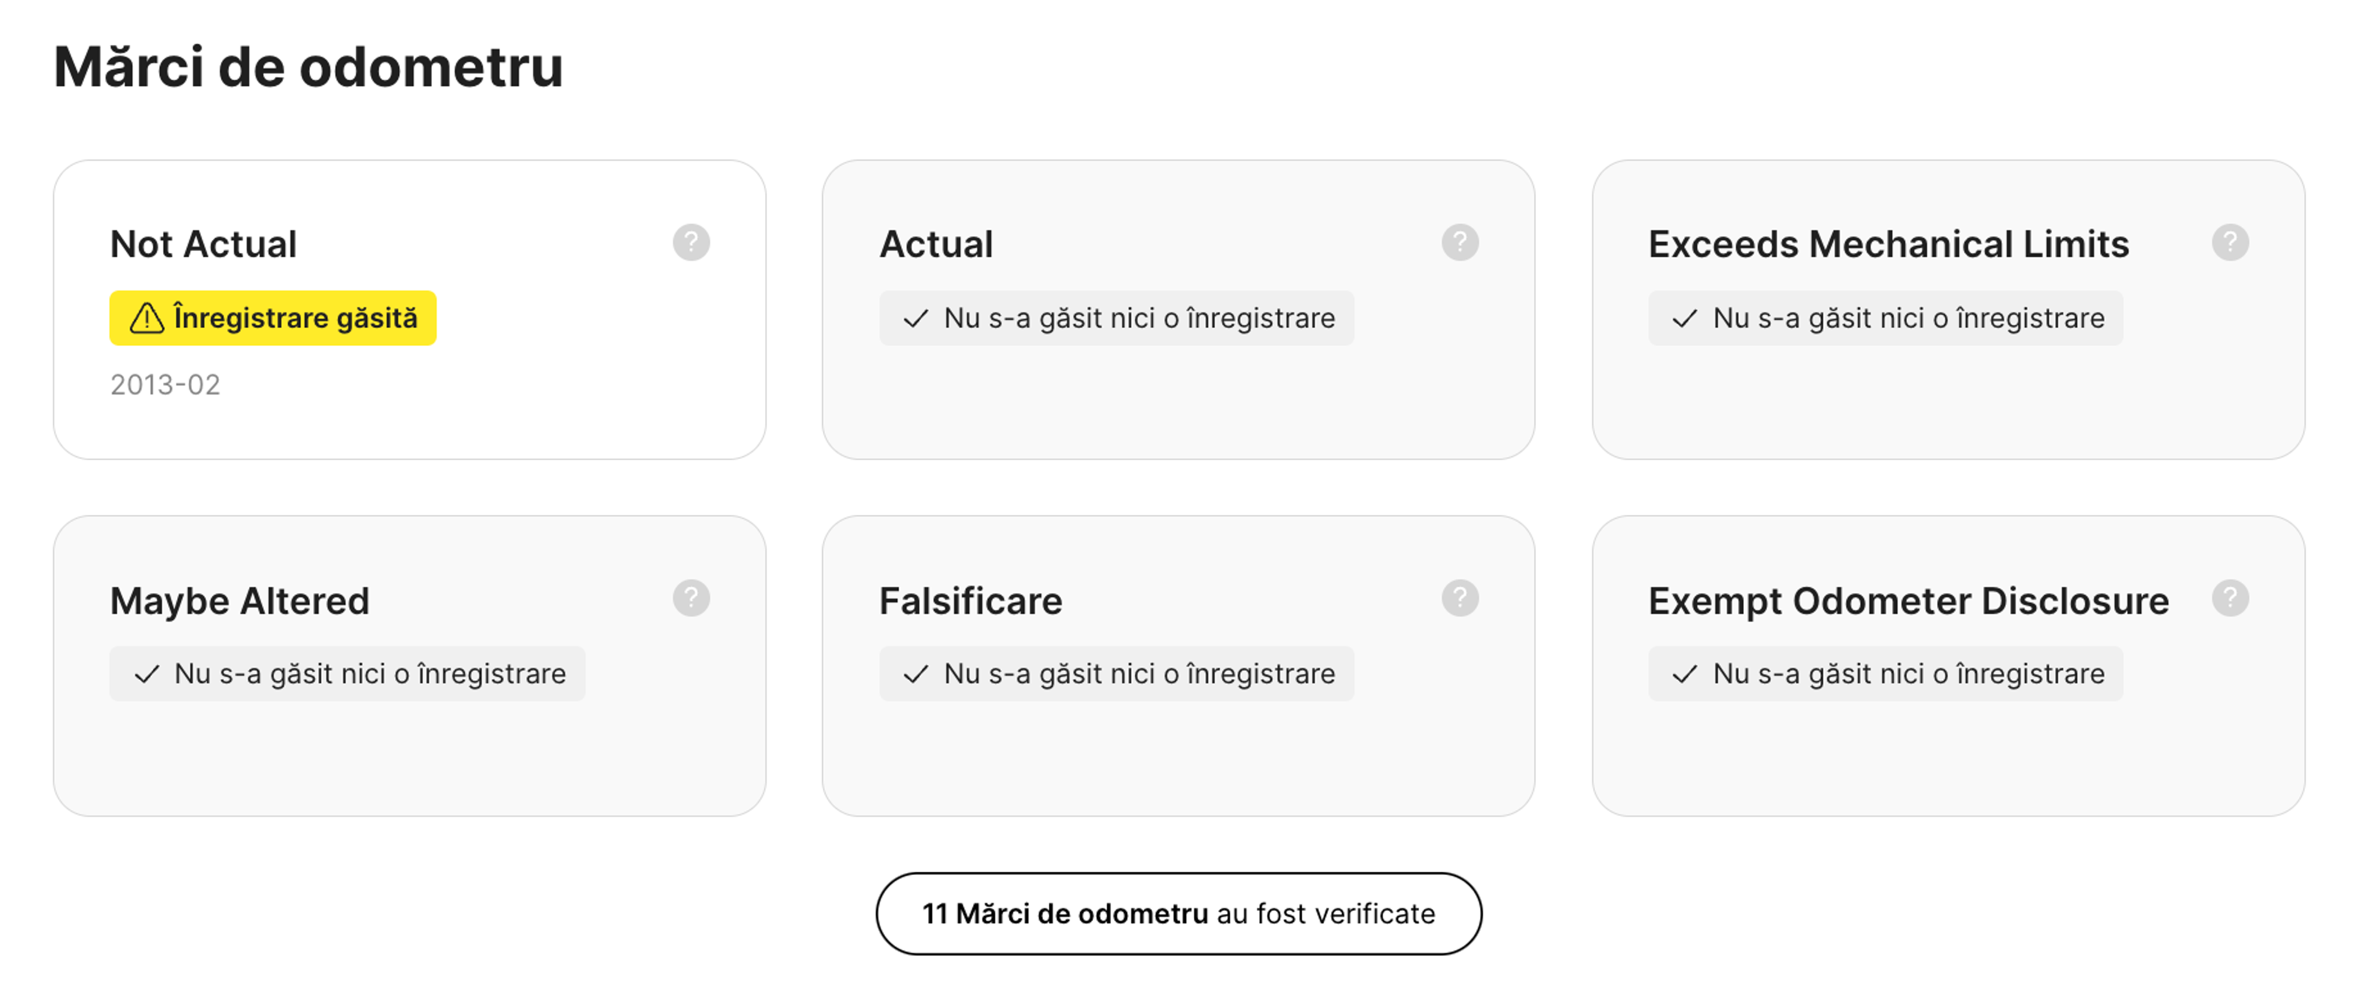This screenshot has width=2362, height=996.
Task: Click the 2013-02 date record
Action: click(x=165, y=384)
